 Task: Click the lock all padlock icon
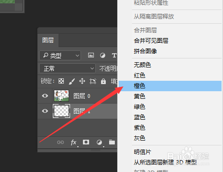pos(103,81)
